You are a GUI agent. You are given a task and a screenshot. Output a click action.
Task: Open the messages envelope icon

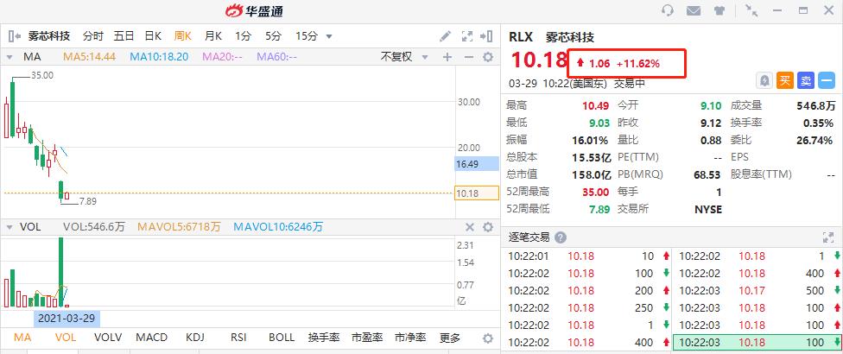694,10
